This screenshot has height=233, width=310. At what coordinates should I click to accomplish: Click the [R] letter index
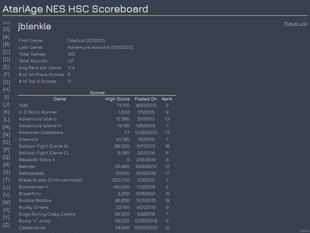click(6, 165)
